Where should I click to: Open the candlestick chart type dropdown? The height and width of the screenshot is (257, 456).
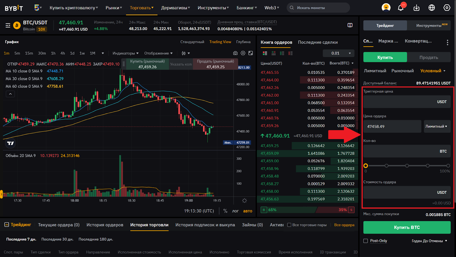(x=186, y=53)
